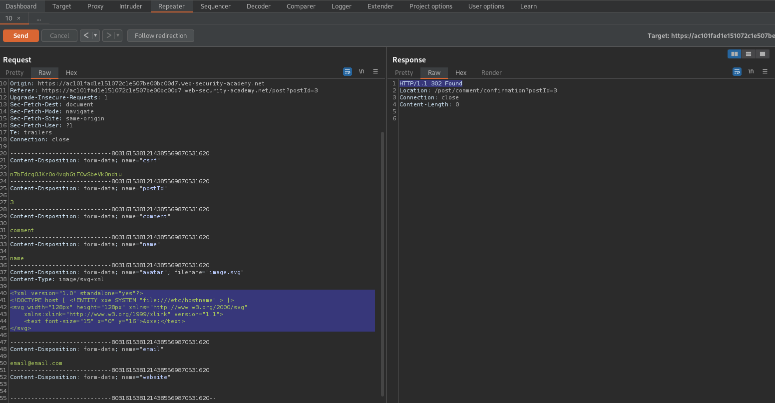Switch Response view to Pretty
The image size is (775, 403).
[404, 72]
